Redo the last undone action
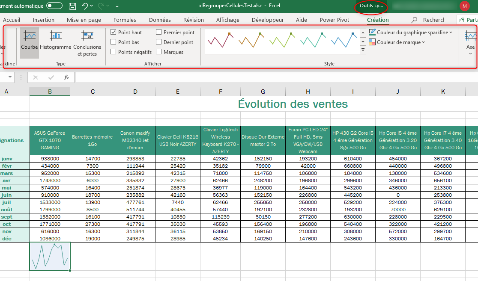Image resolution: width=478 pixels, height=281 pixels. (x=101, y=6)
